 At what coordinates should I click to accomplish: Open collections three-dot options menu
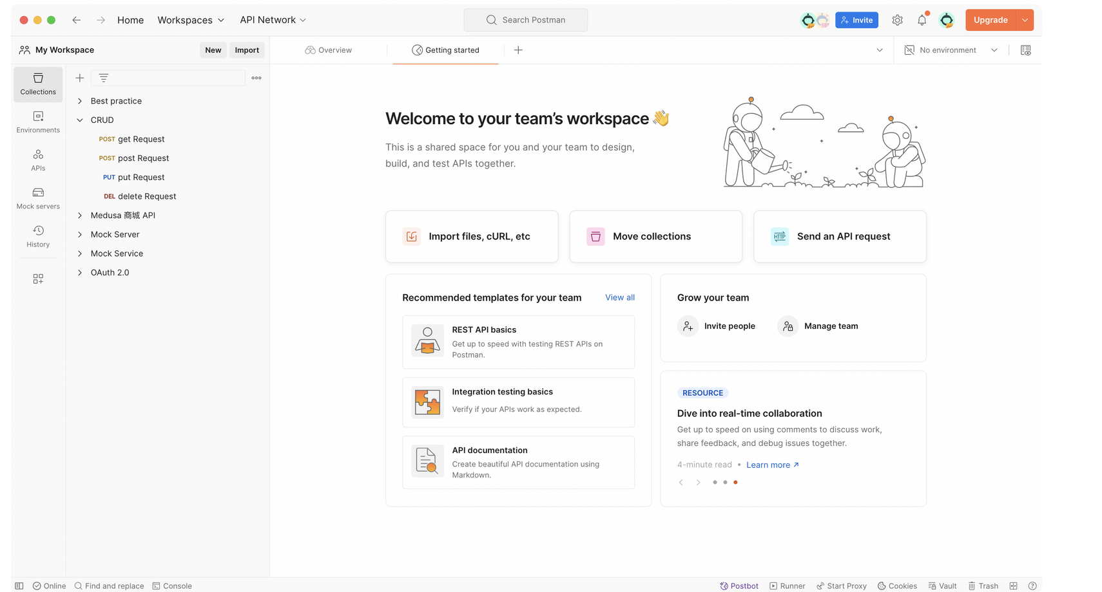click(256, 78)
